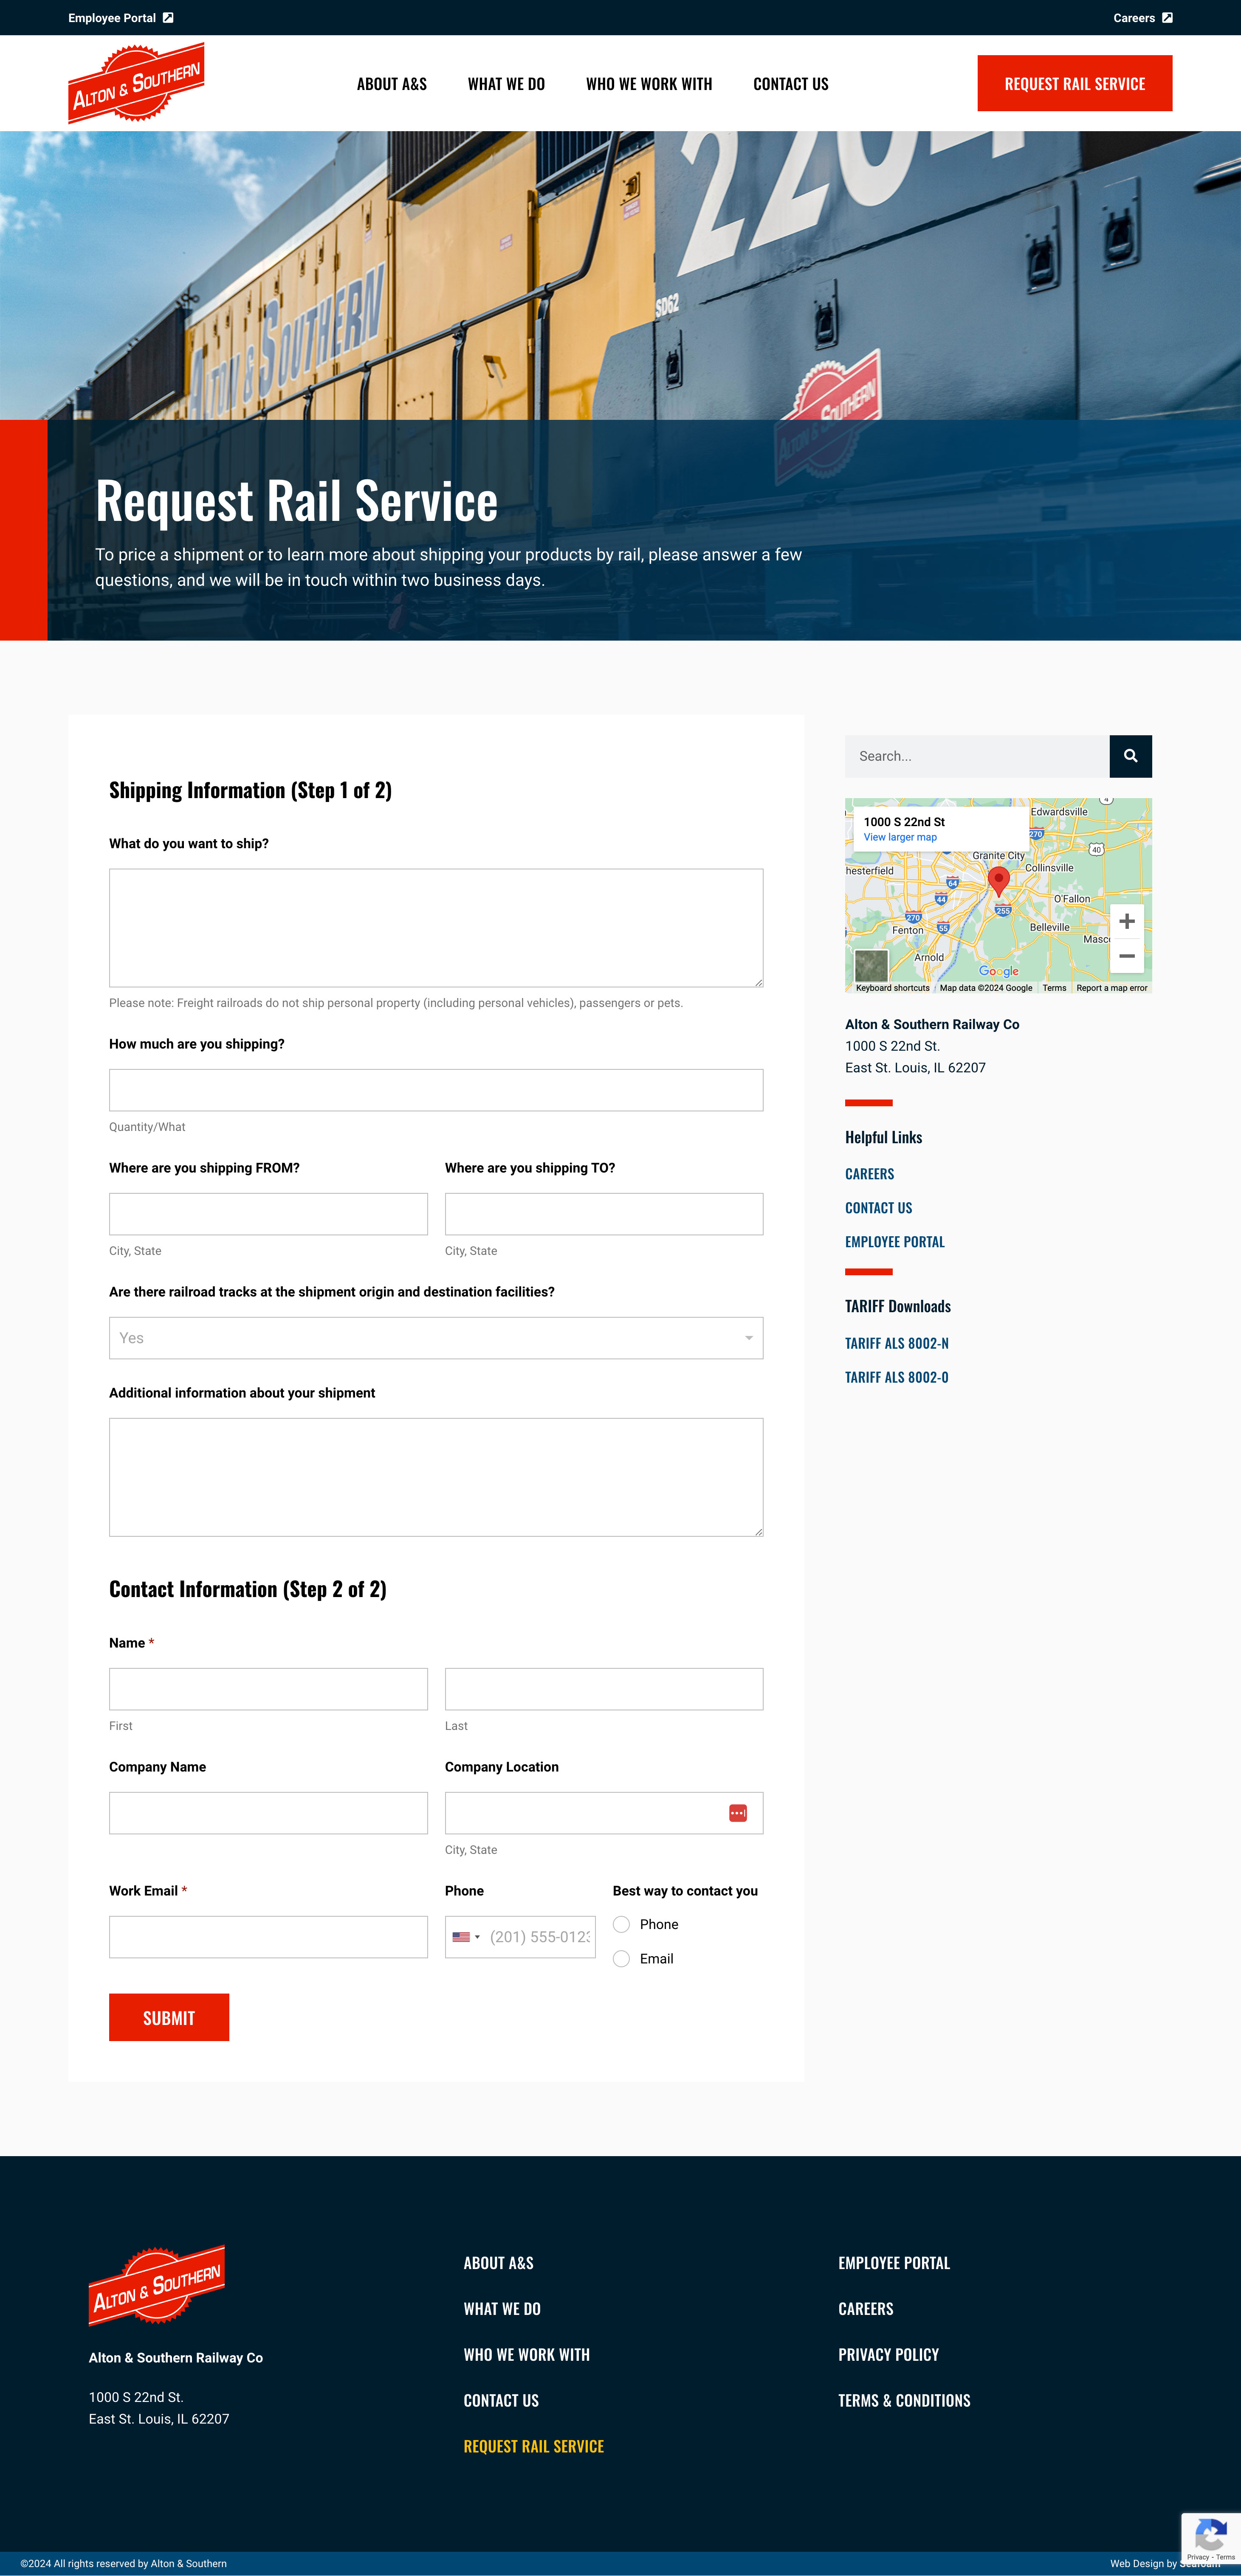
Task: Click the shipping FROM city field
Action: [x=268, y=1214]
